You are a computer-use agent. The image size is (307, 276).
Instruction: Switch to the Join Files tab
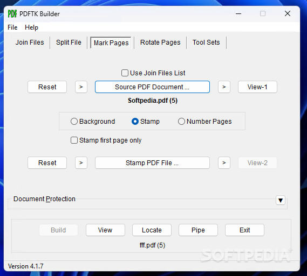pyautogui.click(x=30, y=43)
